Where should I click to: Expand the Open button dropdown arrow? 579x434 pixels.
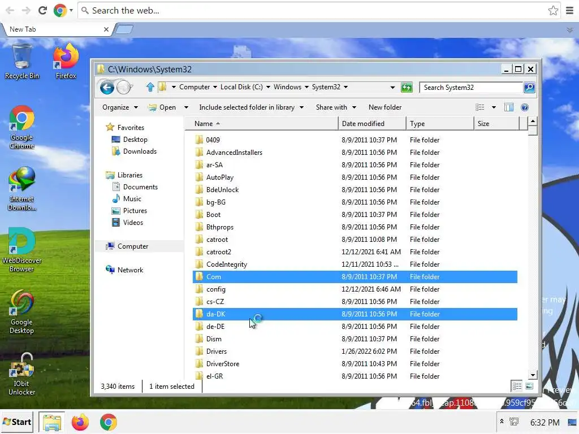(186, 107)
